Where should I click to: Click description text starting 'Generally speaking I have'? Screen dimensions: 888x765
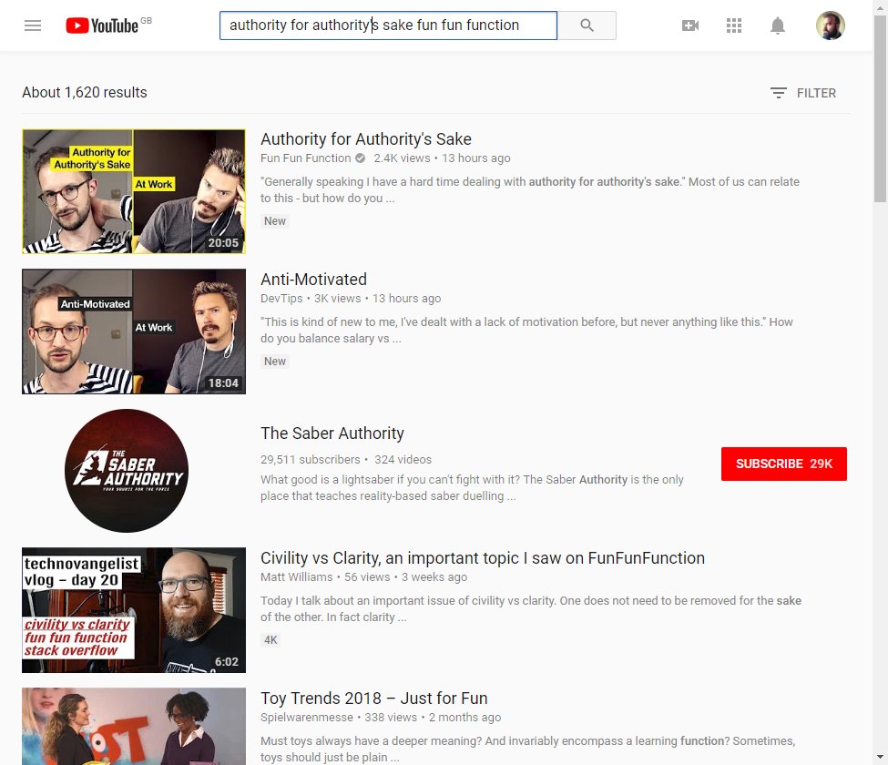tap(530, 189)
